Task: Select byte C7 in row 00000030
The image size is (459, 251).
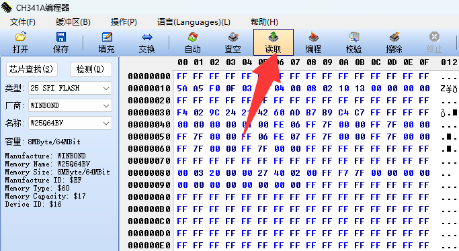Action: click(360, 113)
